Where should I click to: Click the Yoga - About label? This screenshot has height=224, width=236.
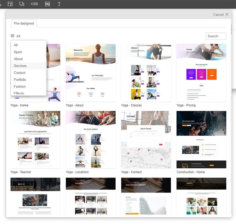[75, 105]
